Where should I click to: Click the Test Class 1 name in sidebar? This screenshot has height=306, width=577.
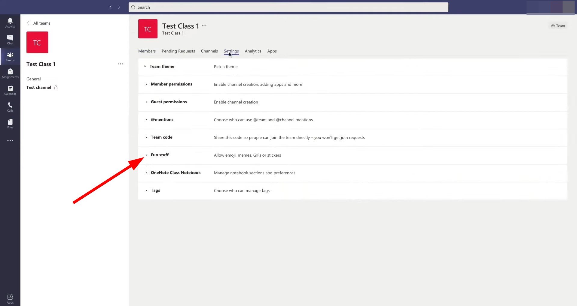(41, 64)
